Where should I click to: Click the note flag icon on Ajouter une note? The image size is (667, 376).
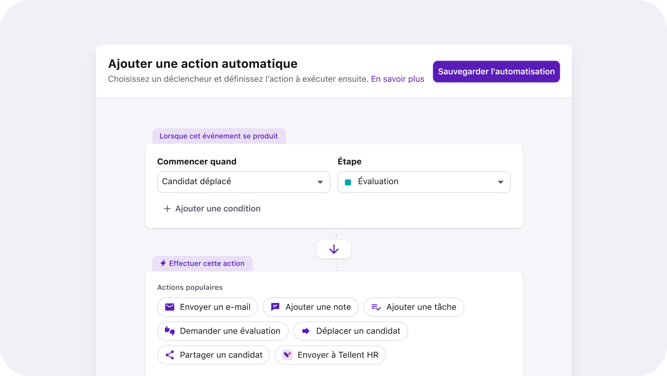coord(275,307)
